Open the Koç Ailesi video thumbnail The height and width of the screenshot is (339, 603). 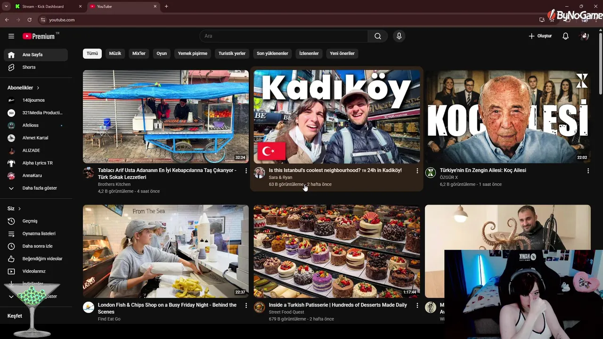[507, 117]
